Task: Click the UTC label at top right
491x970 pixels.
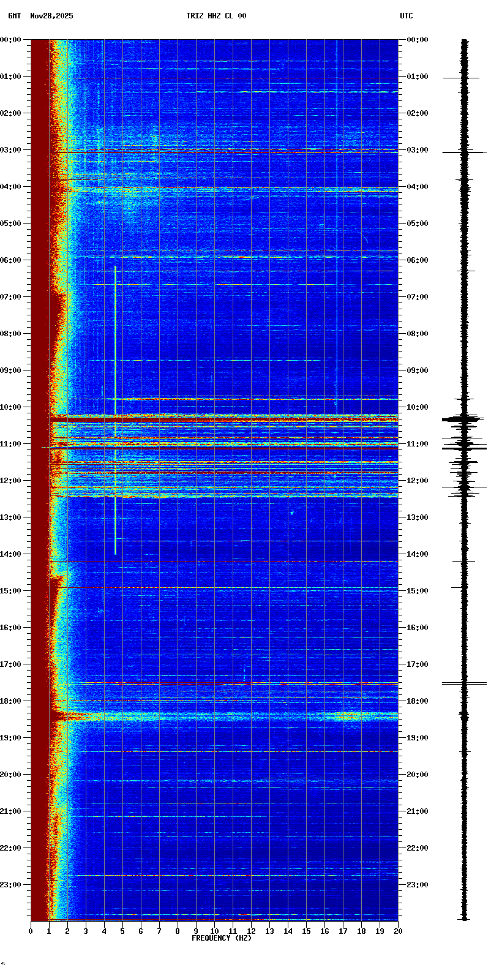Action: point(407,16)
